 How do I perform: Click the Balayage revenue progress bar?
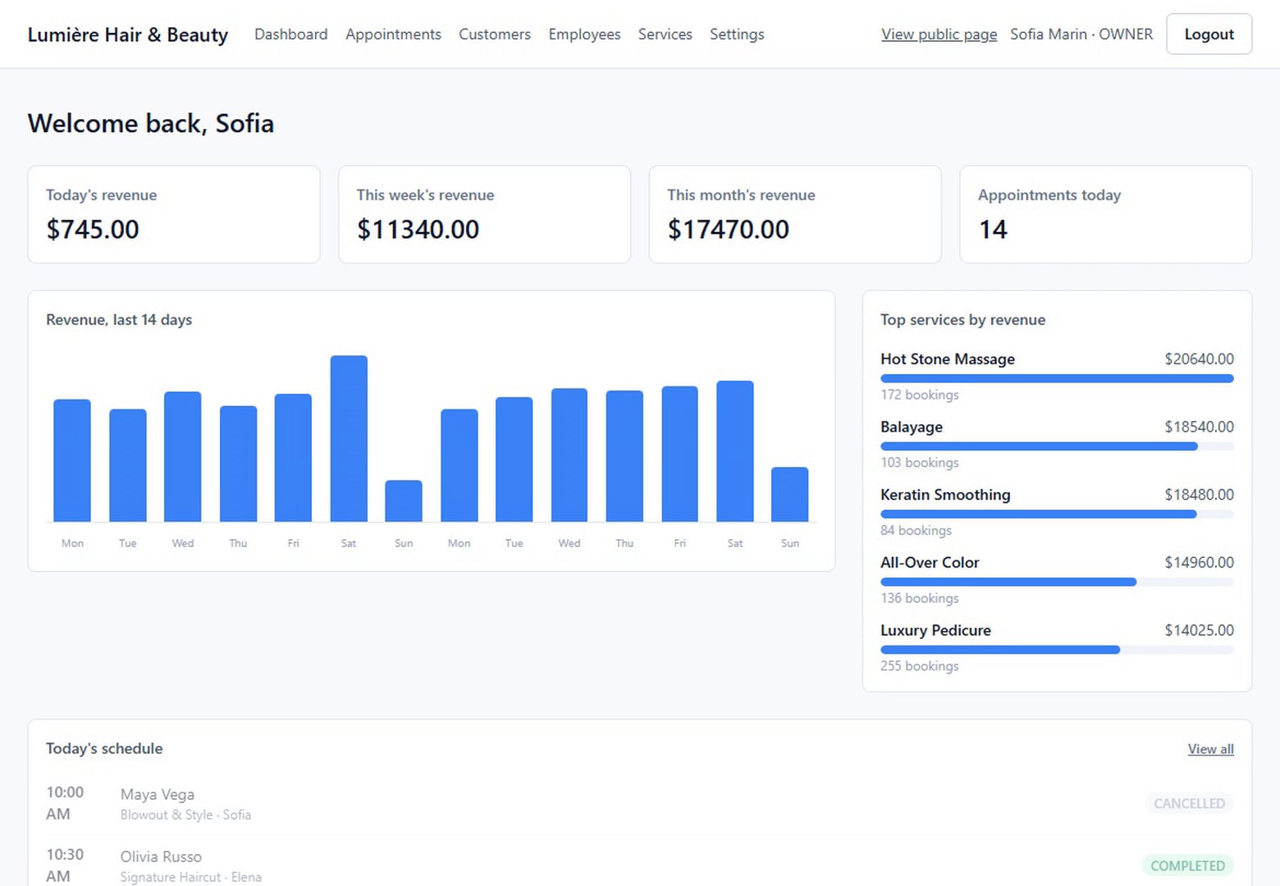coord(1057,446)
